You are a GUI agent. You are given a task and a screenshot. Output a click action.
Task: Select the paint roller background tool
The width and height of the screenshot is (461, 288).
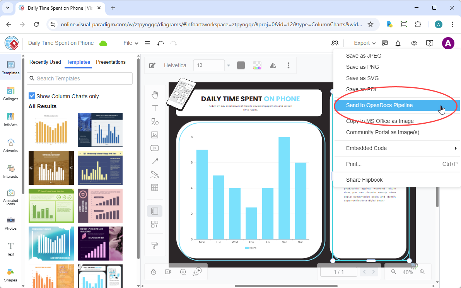click(155, 245)
